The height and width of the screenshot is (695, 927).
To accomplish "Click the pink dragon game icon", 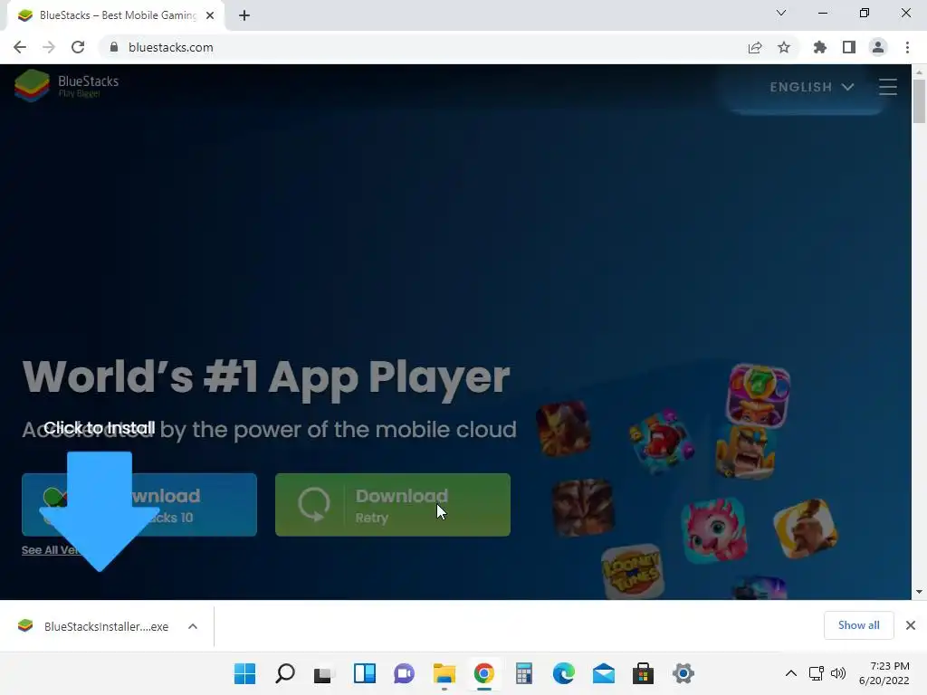I will (713, 529).
